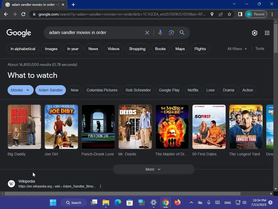Close the adam sandler movies tab
The image size is (278, 209).
click(63, 5)
